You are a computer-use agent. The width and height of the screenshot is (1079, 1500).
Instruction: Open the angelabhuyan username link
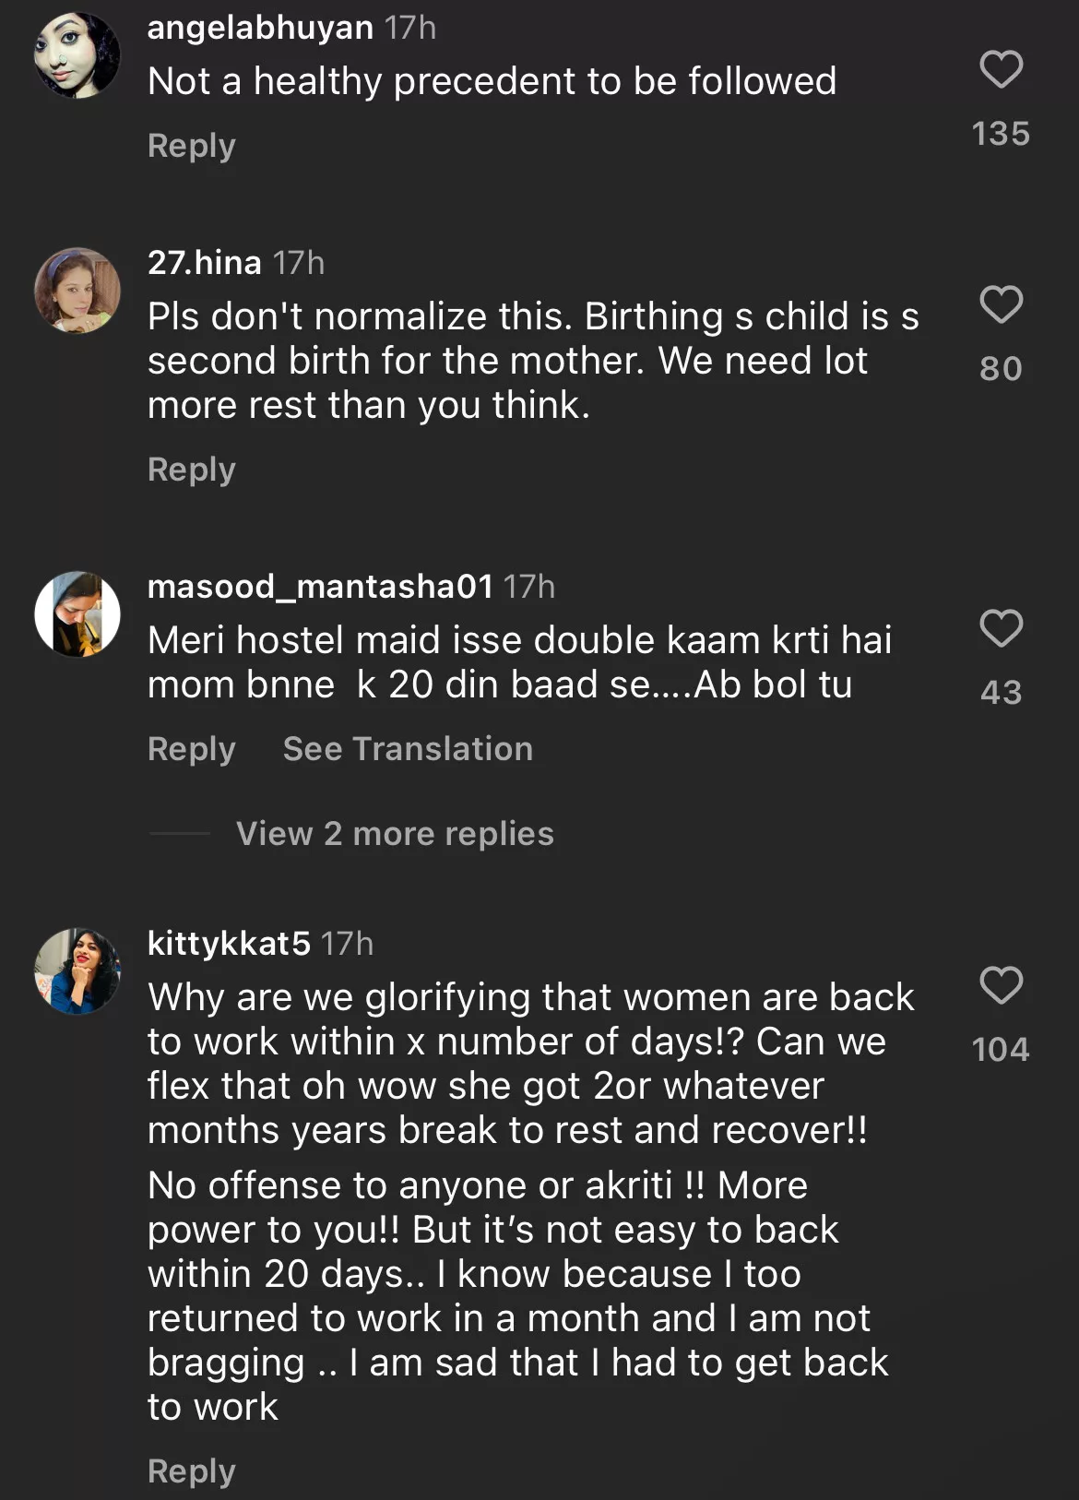tap(260, 28)
